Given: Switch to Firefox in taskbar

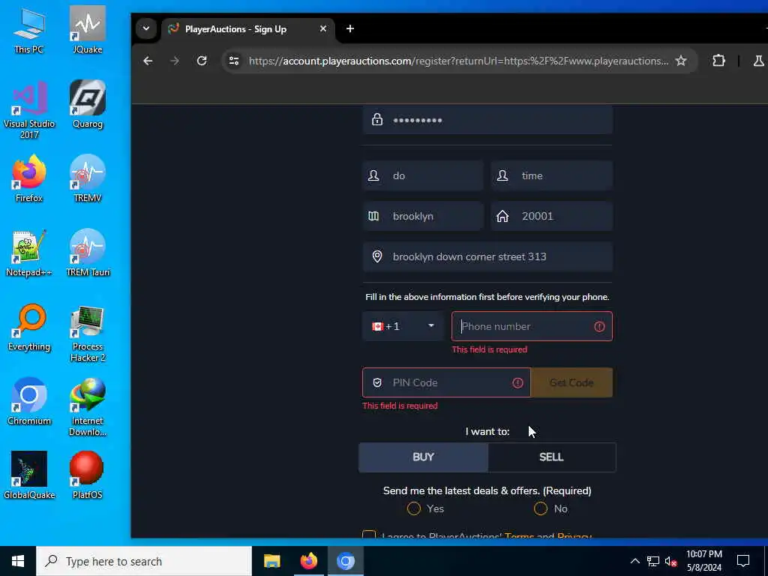Looking at the screenshot, I should 308,561.
